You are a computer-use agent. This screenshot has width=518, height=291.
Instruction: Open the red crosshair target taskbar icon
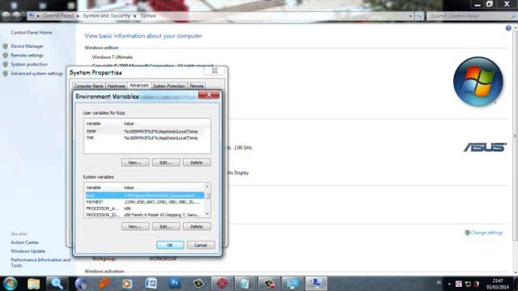(222, 284)
